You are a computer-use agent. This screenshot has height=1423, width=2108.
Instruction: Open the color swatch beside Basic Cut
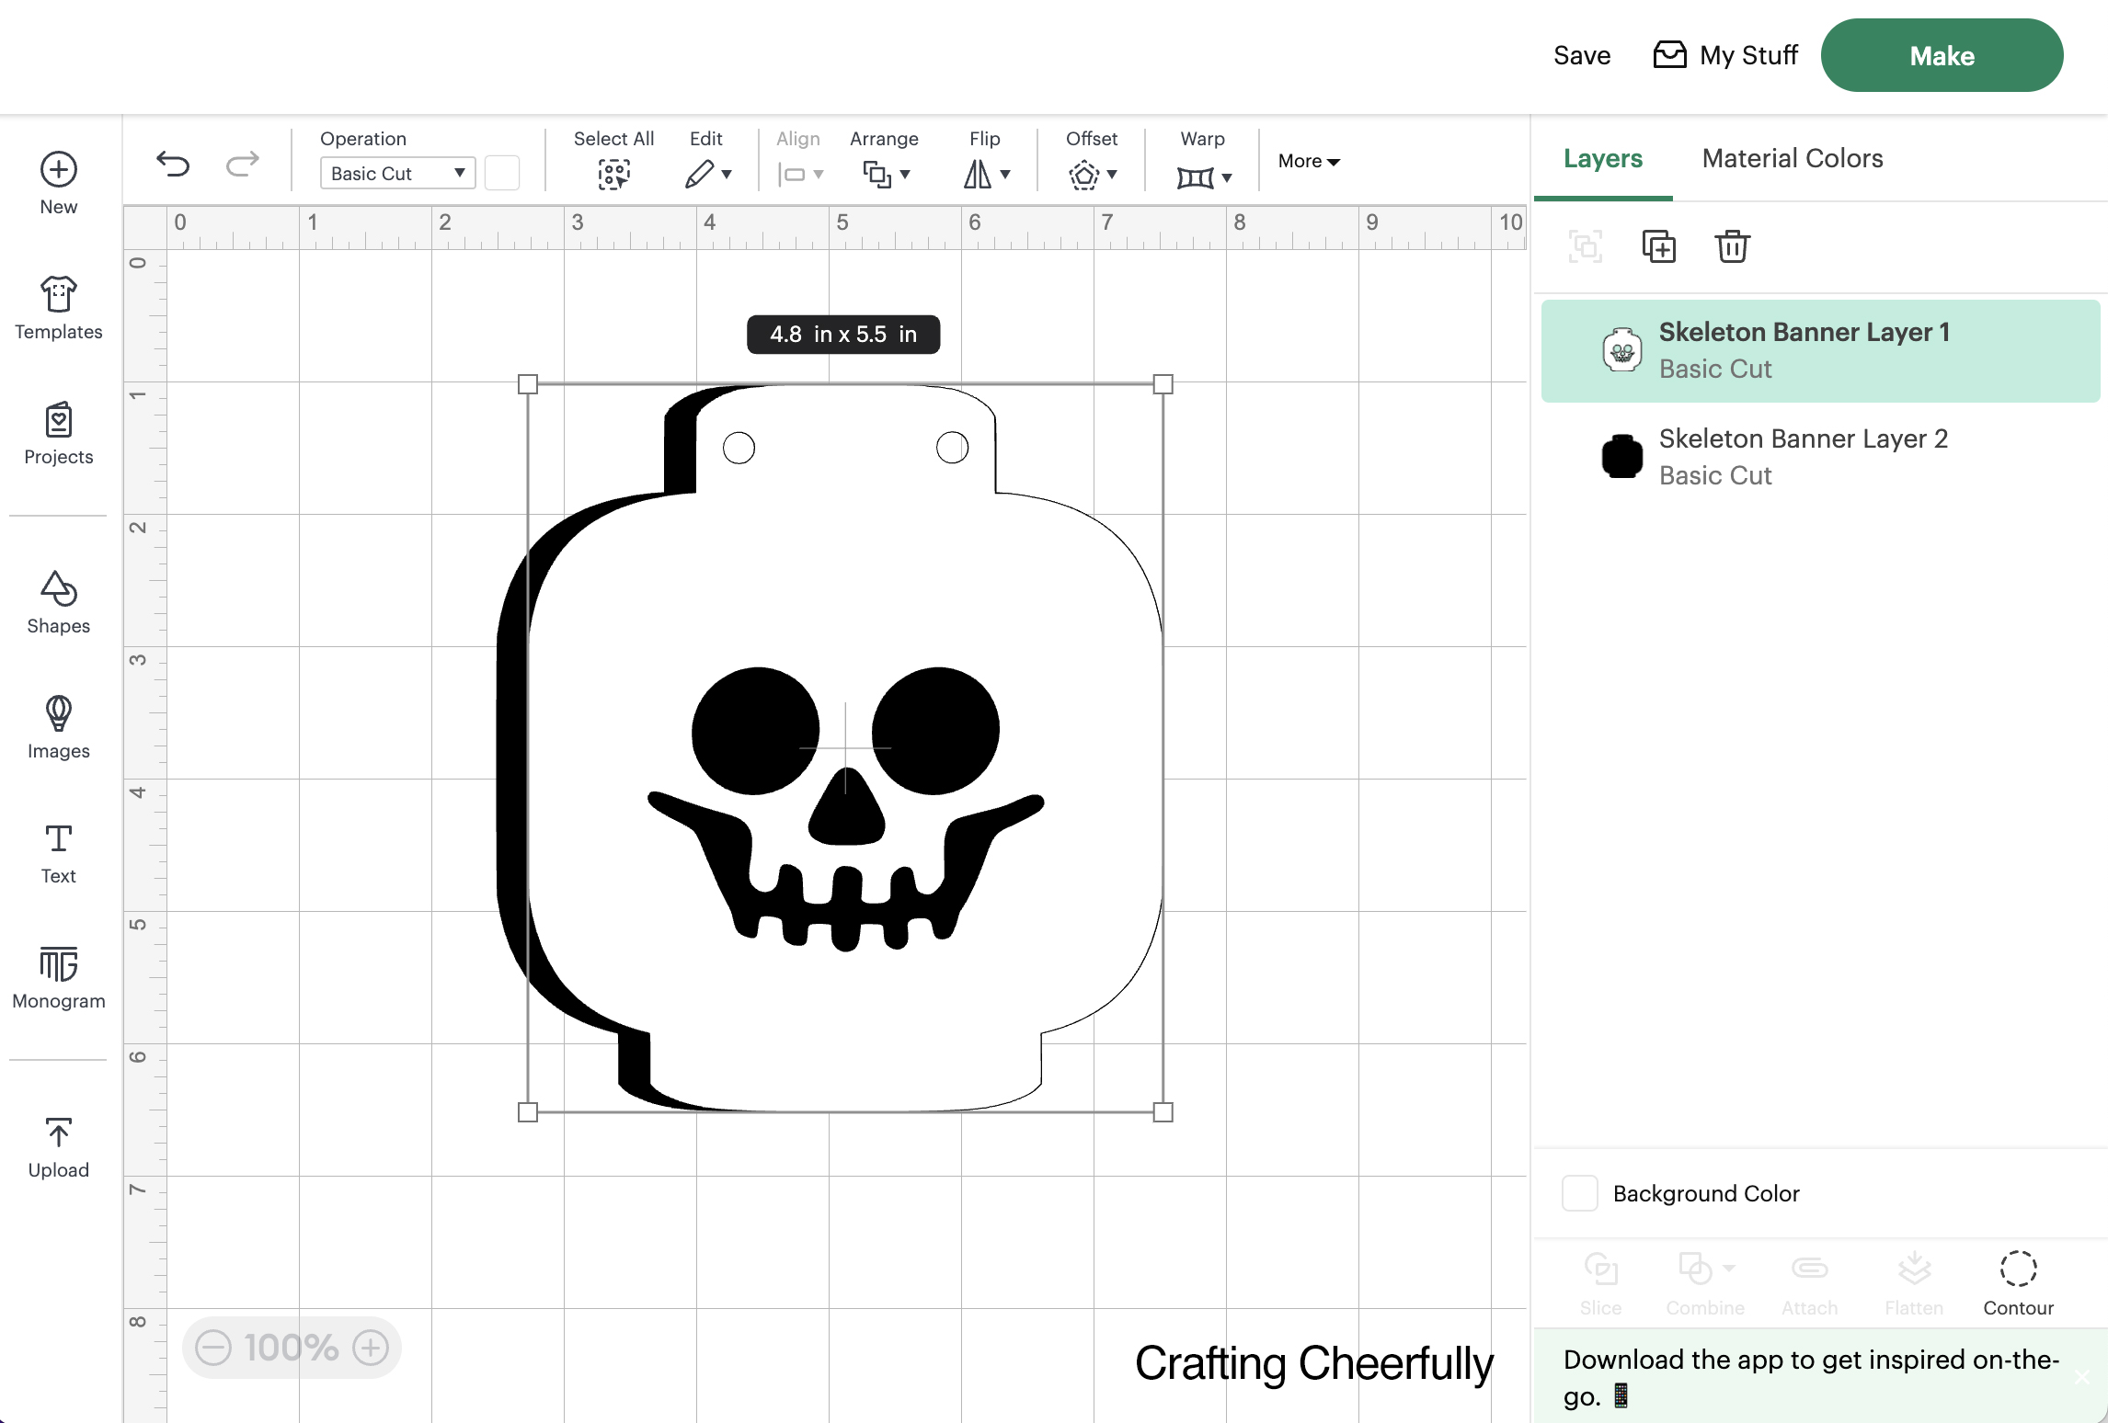[502, 173]
